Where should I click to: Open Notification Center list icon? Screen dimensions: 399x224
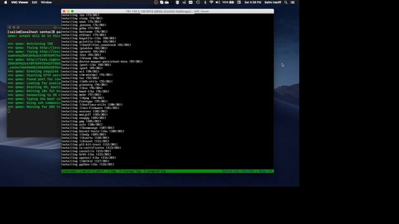coord(292,2)
